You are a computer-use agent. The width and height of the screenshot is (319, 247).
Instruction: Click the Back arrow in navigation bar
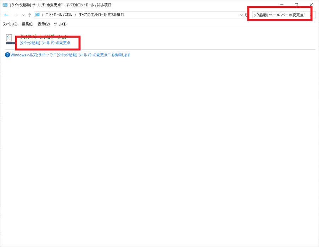pyautogui.click(x=6, y=15)
